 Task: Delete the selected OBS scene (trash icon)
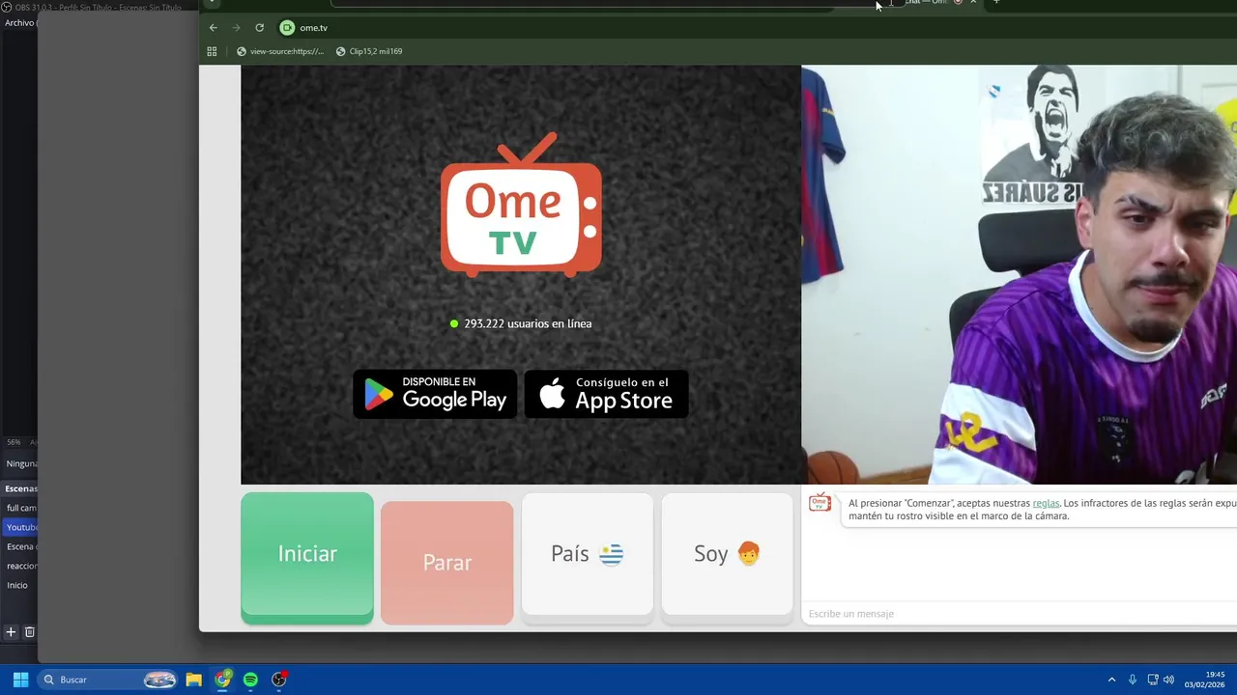point(30,632)
